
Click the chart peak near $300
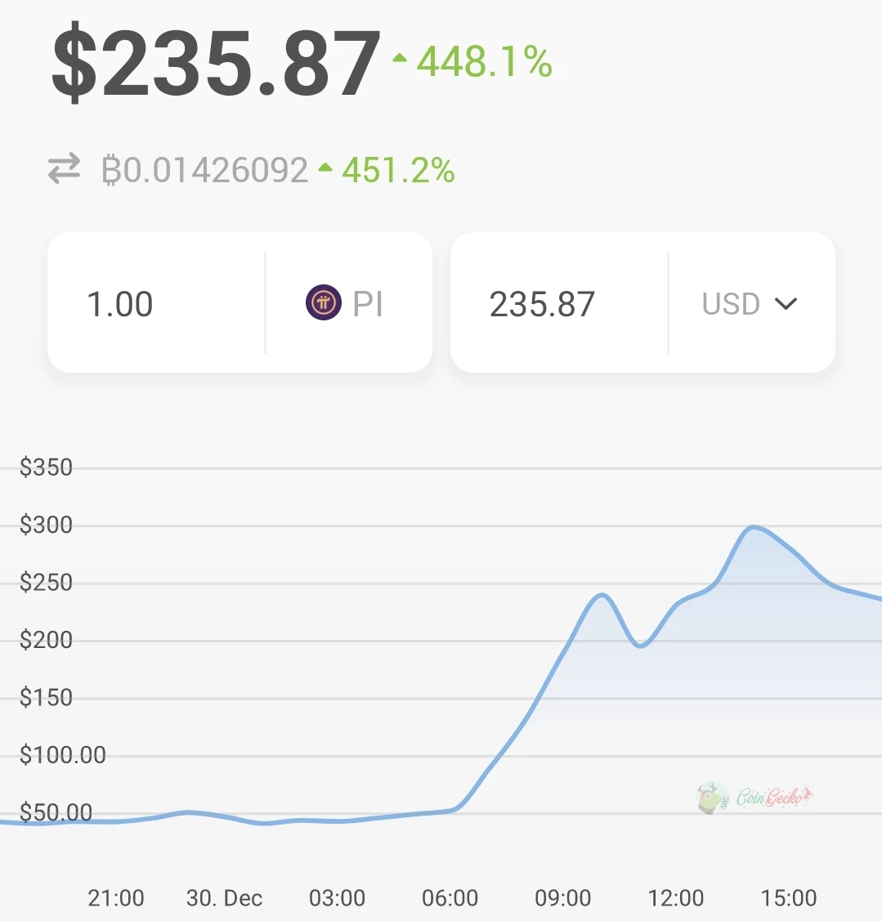point(754,527)
